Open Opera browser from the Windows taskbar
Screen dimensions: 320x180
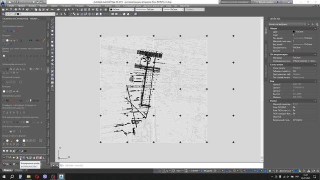click(36, 176)
